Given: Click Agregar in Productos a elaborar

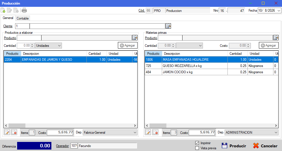Looking at the screenshot, I should click(x=128, y=45).
